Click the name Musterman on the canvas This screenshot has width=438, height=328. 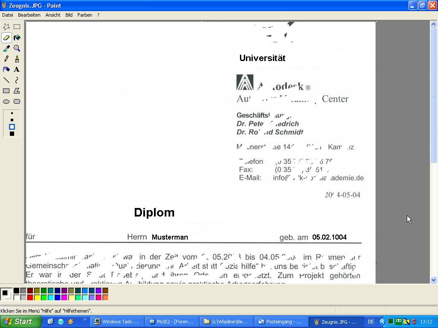(170, 237)
